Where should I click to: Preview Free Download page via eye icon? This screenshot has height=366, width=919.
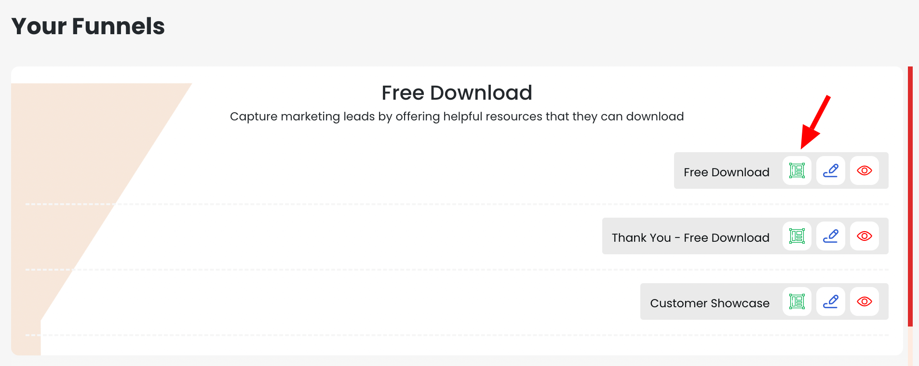pos(864,170)
